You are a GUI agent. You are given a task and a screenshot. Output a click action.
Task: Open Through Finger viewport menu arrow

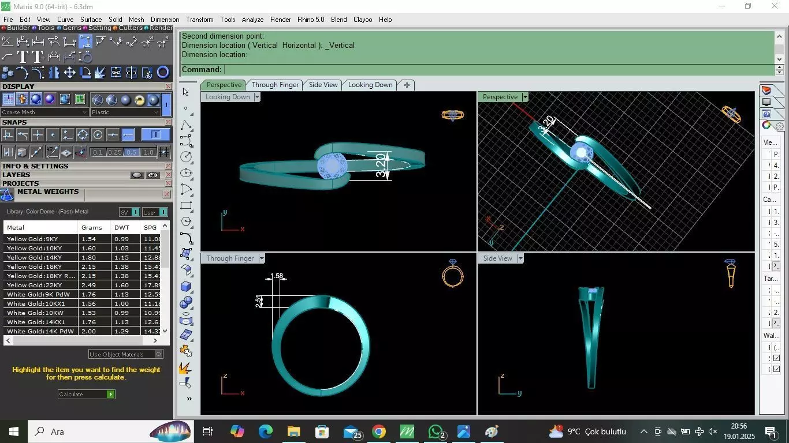[262, 258]
